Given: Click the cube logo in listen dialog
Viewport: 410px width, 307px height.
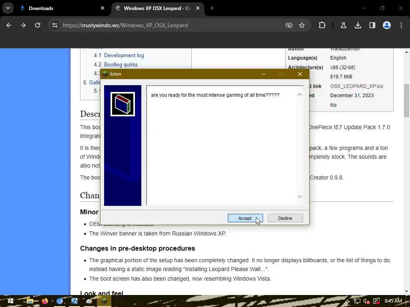Looking at the screenshot, I should [123, 104].
